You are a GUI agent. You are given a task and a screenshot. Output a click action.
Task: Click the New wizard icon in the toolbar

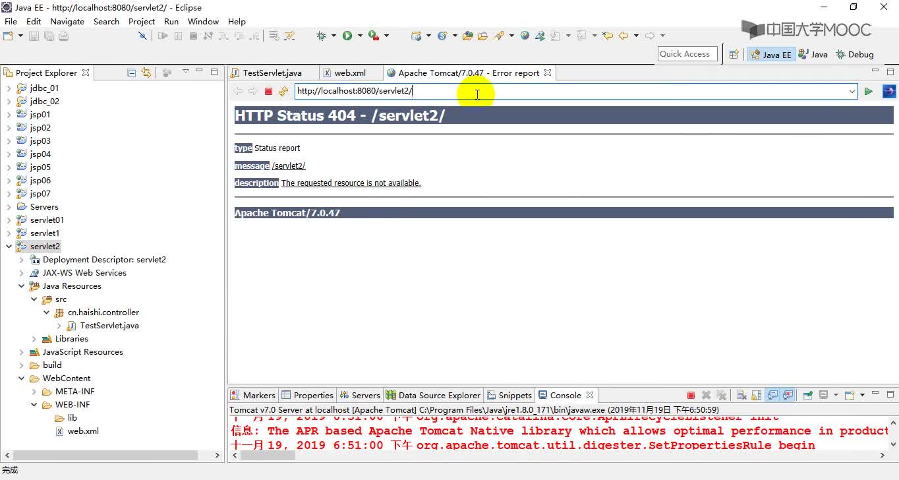point(9,36)
